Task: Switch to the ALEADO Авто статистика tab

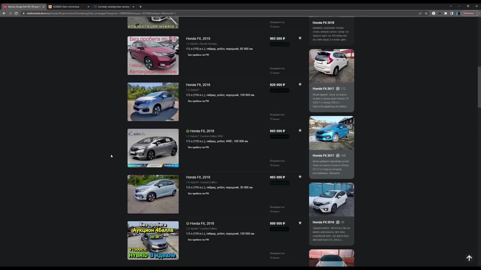Action: click(68, 6)
